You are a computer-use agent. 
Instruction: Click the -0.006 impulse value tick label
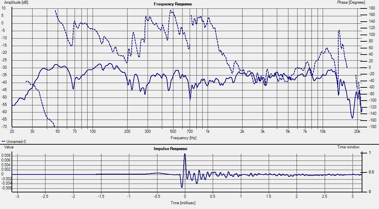(x=6, y=188)
